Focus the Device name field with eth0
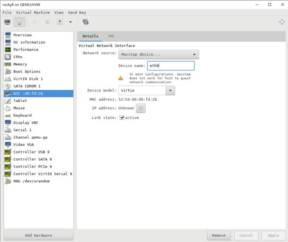The image size is (288, 242). point(171,66)
